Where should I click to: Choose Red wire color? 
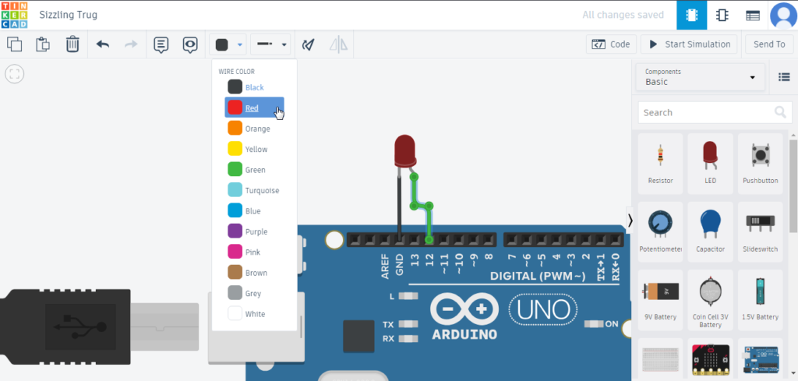pos(254,108)
